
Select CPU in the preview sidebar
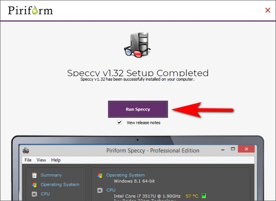click(x=45, y=194)
